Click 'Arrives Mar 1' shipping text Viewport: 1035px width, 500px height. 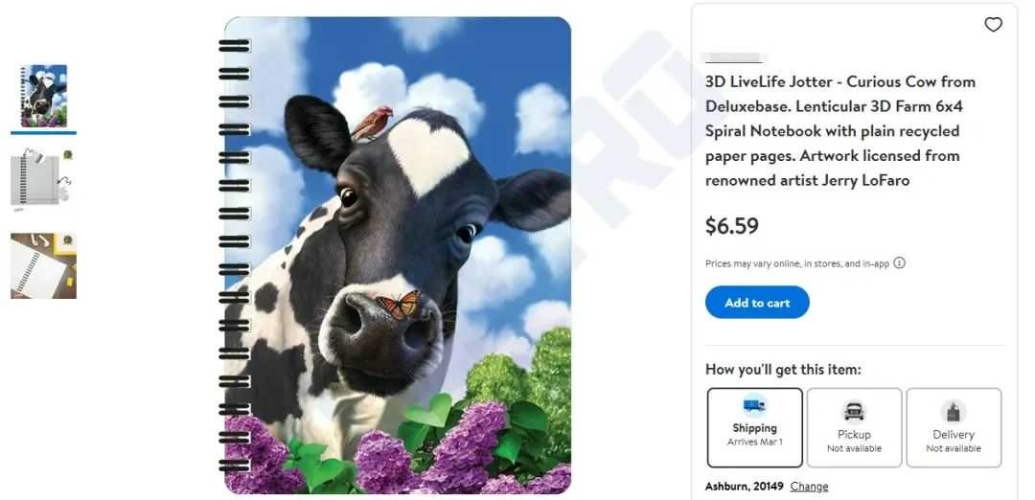[754, 442]
